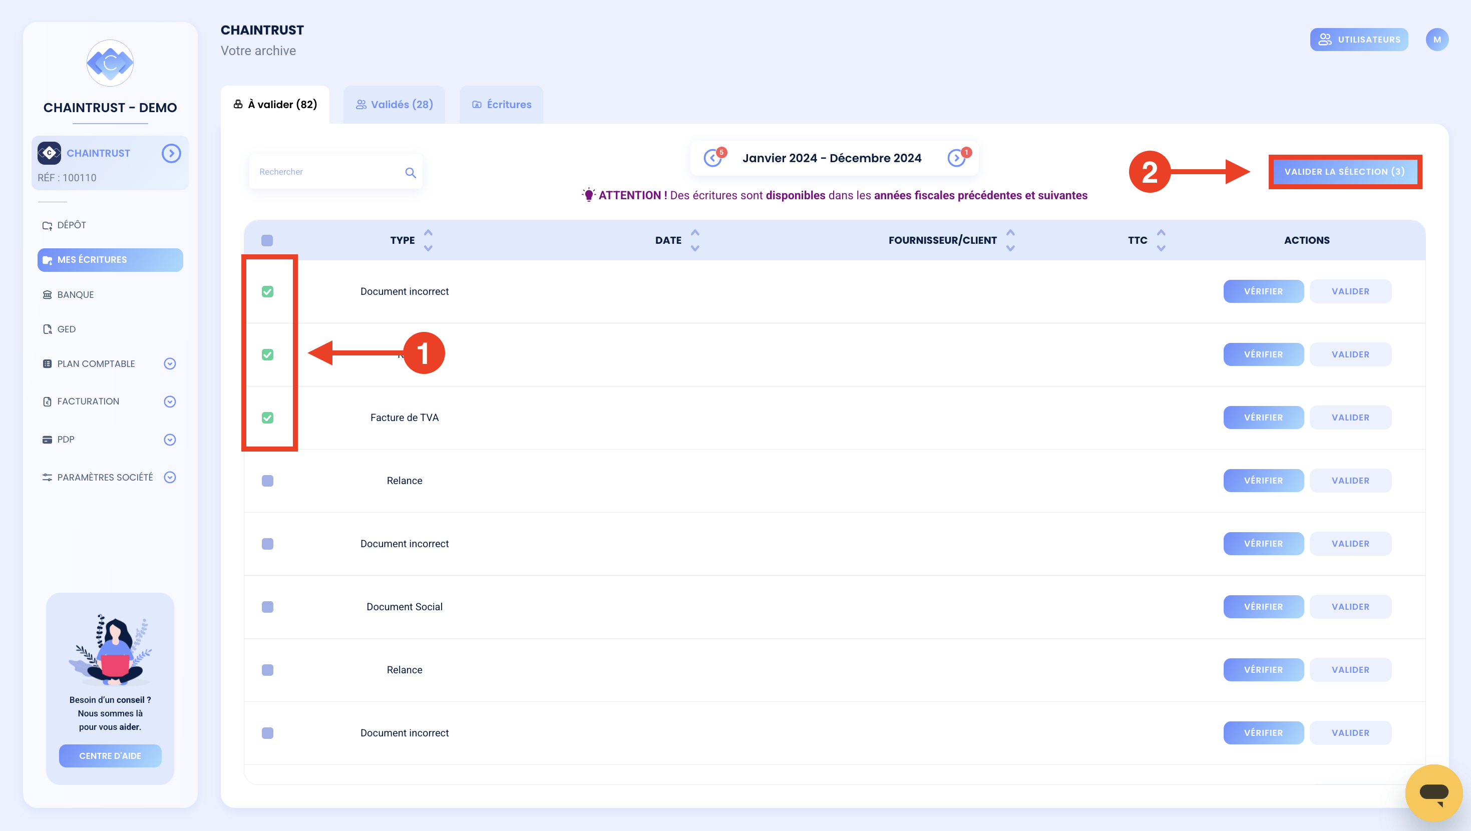Click the PDP card icon

[48, 440]
